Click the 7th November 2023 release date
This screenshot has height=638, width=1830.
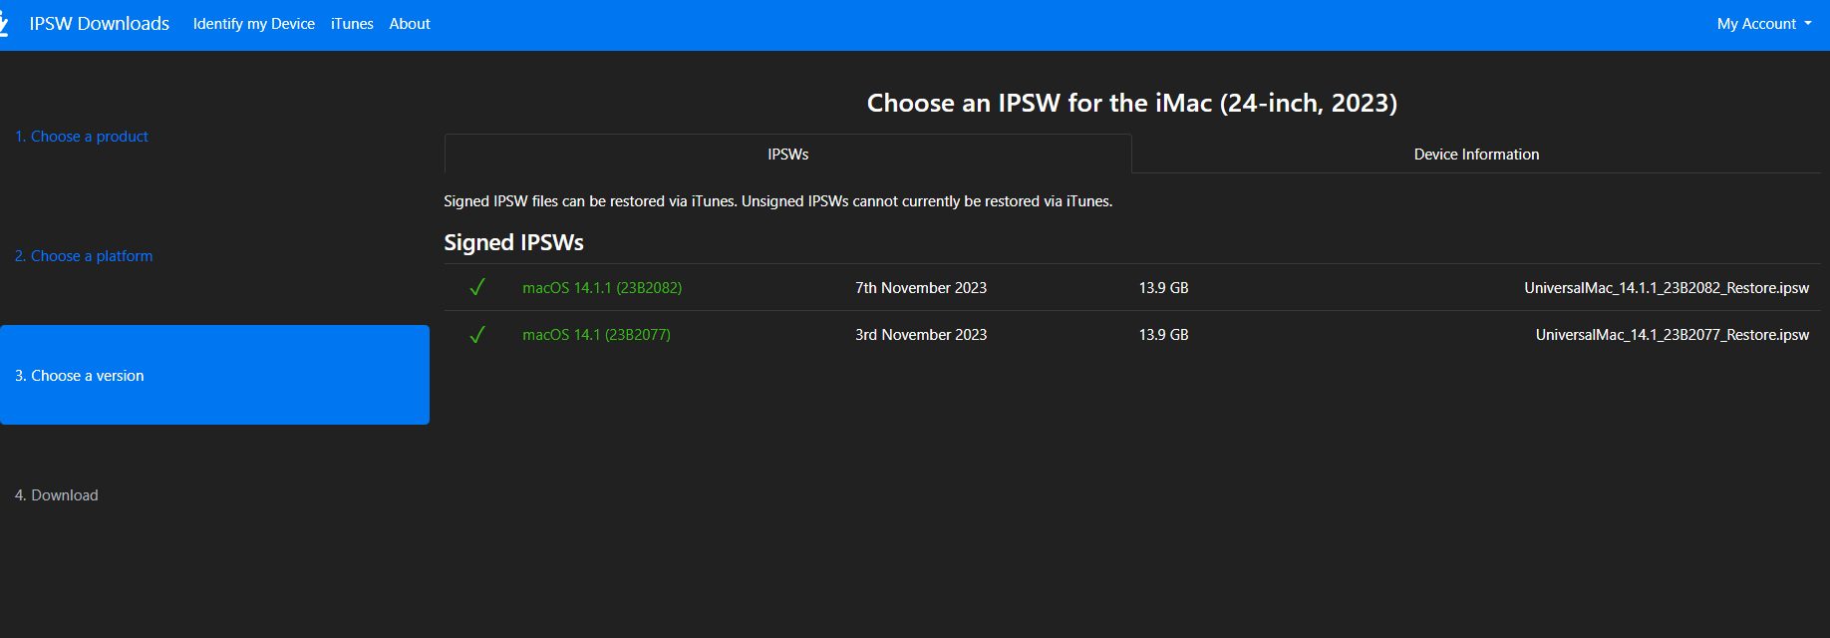[921, 288]
